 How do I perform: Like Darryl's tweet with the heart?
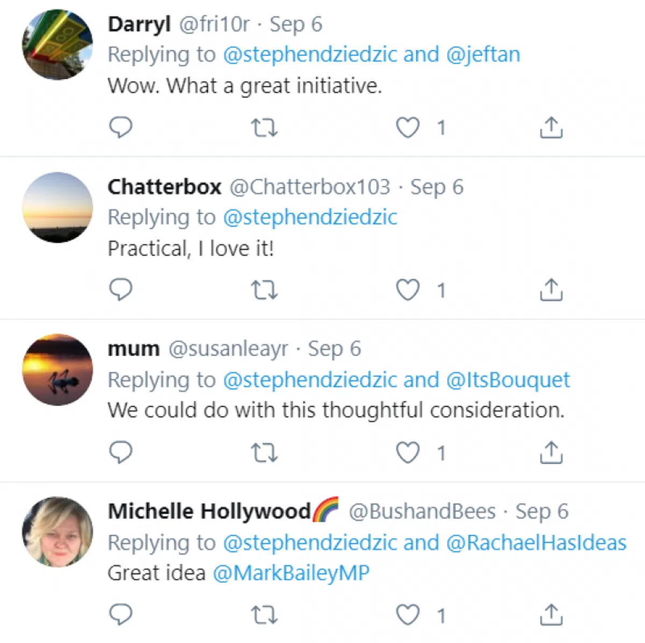[407, 128]
